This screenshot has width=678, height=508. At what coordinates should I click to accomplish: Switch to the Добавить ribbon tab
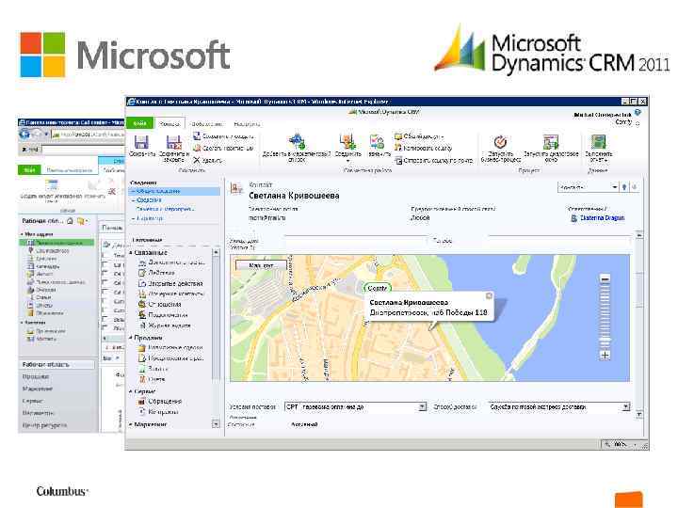click(x=207, y=124)
